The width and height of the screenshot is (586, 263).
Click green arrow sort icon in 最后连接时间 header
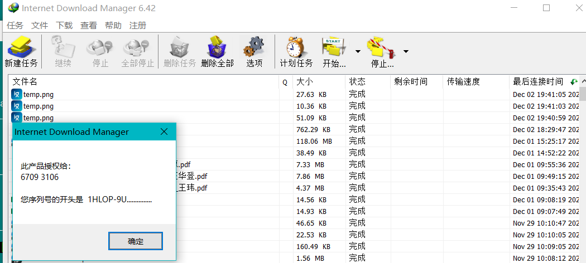point(574,82)
